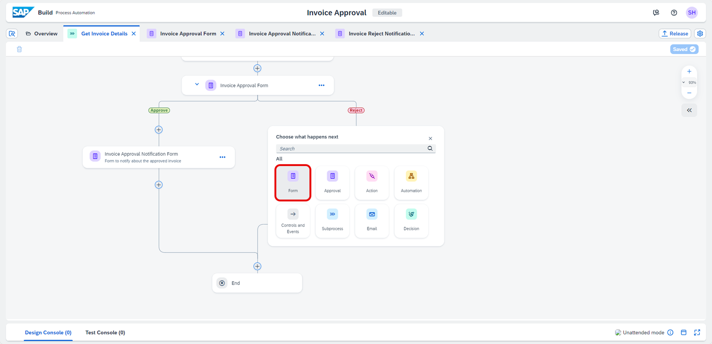
Task: Add a step above Invoice Approval Form
Action: click(x=257, y=68)
